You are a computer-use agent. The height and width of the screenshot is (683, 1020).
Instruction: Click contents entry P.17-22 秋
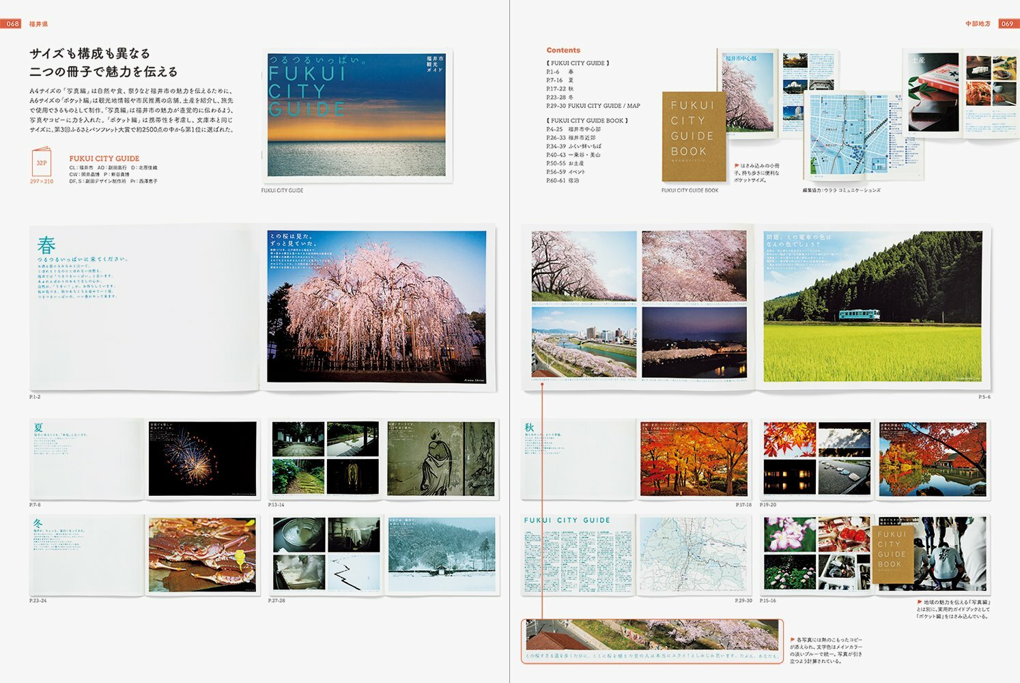pos(560,89)
